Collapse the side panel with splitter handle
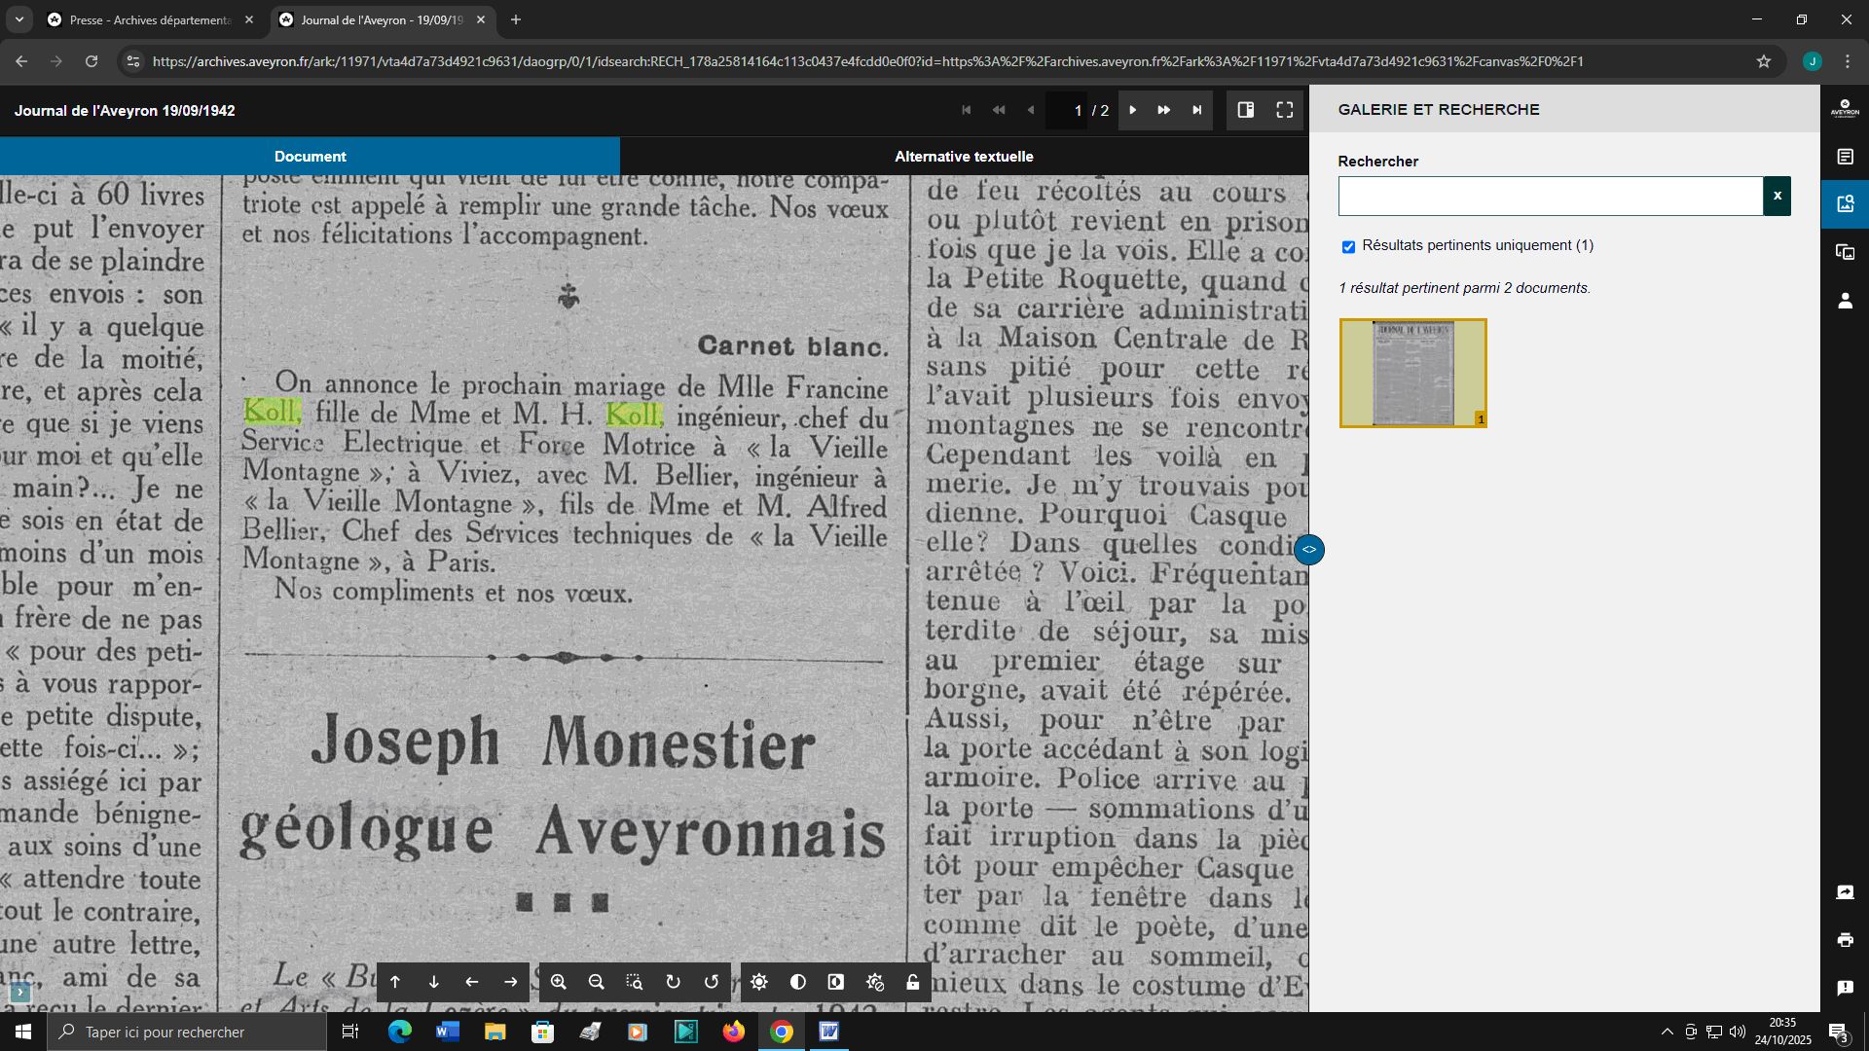Image resolution: width=1869 pixels, height=1051 pixels. click(x=1309, y=550)
